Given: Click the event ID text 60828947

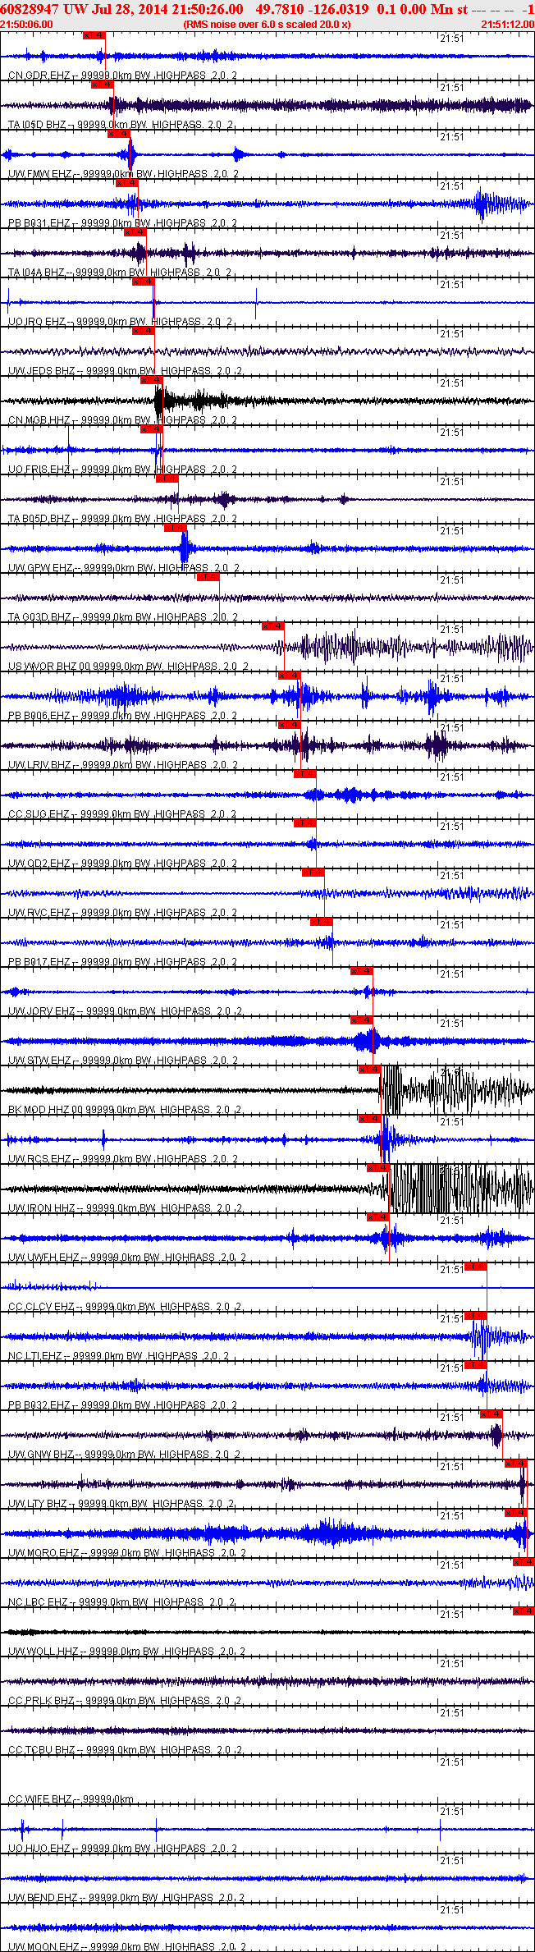Looking at the screenshot, I should 30,8.
